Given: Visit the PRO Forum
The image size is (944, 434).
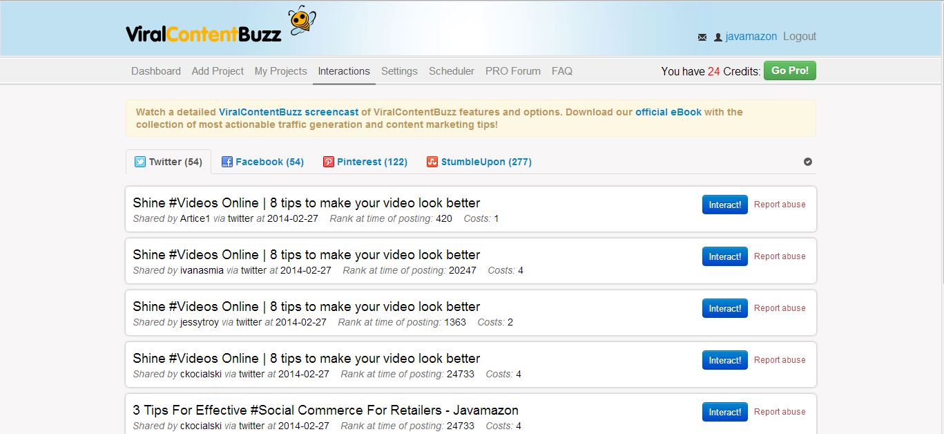Looking at the screenshot, I should [x=513, y=71].
